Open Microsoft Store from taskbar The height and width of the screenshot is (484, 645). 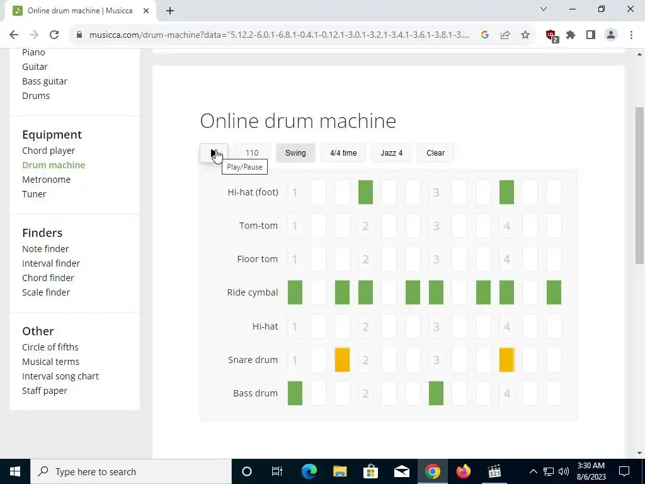pos(370,471)
